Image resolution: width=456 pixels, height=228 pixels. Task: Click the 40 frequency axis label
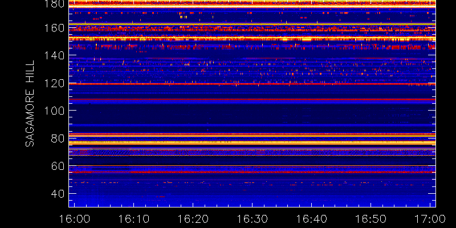pyautogui.click(x=58, y=194)
